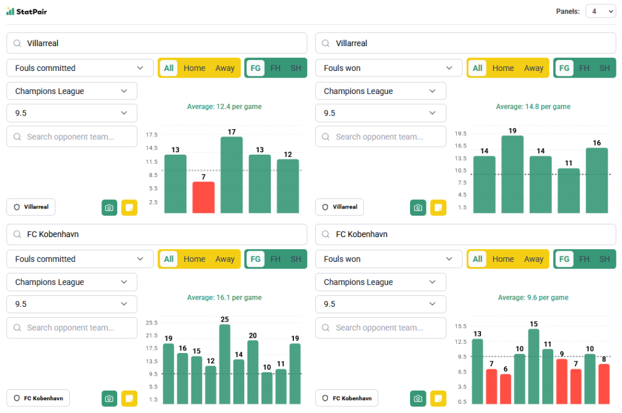Open Champions League dropdown in Villarreal Fouls won panel

pyautogui.click(x=380, y=91)
